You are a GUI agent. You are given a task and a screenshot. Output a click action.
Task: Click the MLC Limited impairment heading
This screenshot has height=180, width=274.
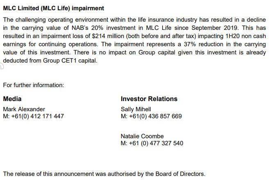pyautogui.click(x=53, y=8)
